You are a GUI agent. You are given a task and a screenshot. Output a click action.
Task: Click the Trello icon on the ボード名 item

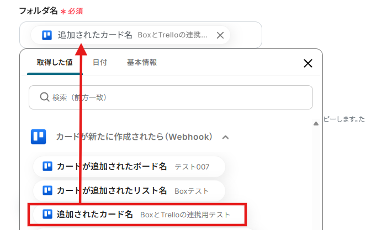tap(47, 167)
